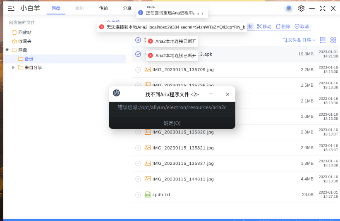Collapse the 网盘 tree arrow
Screen dimensions: 340x221
tap(7, 50)
